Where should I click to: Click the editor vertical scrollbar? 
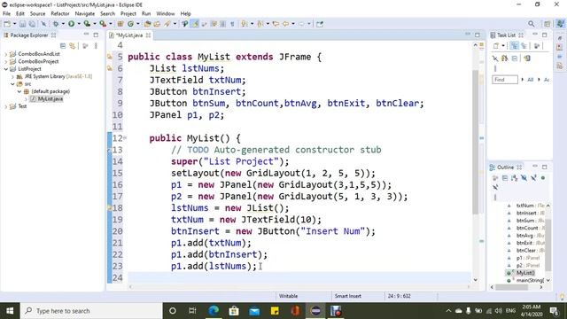pyautogui.click(x=476, y=141)
